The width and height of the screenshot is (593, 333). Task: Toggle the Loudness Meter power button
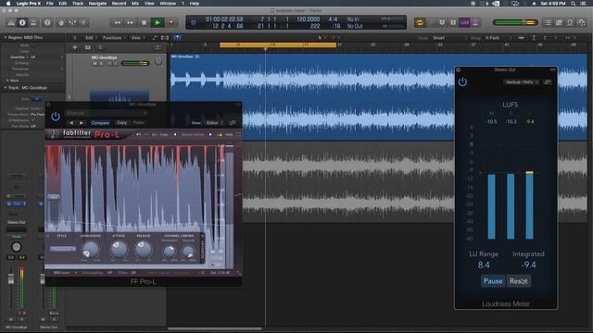[462, 82]
